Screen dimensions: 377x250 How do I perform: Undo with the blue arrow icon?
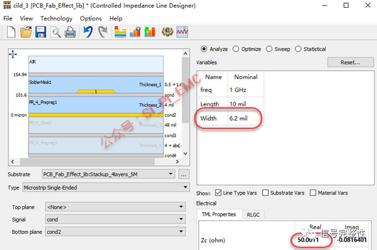tap(88, 32)
